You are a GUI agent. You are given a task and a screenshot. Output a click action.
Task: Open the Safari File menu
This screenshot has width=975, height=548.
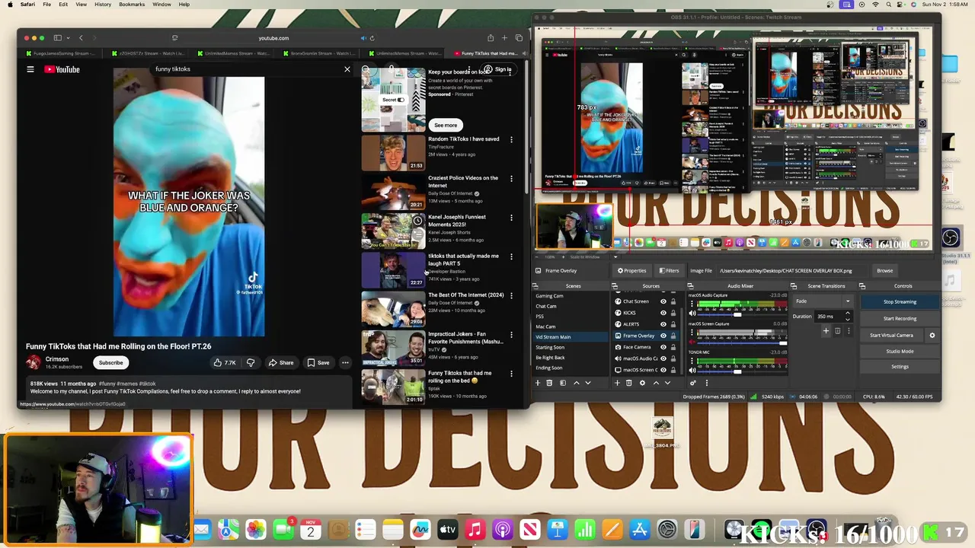click(x=46, y=5)
